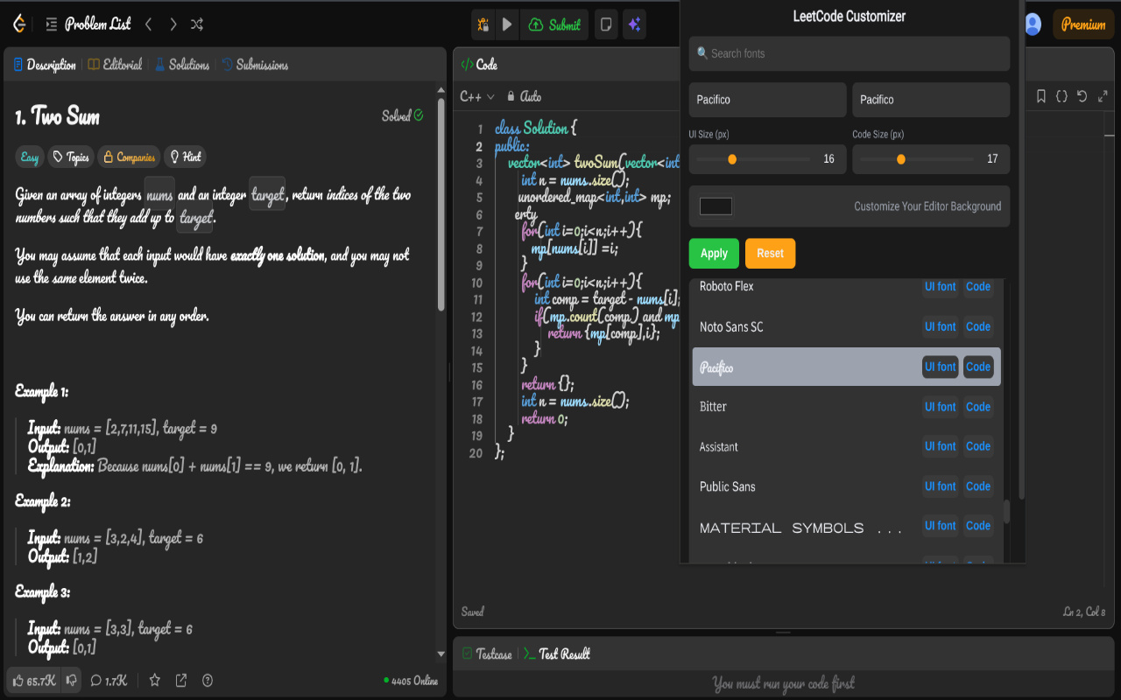Set Bitter as Code font

click(978, 406)
